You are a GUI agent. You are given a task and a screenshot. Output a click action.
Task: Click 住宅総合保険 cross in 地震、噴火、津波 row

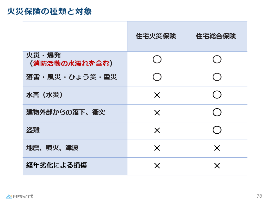coord(217,148)
